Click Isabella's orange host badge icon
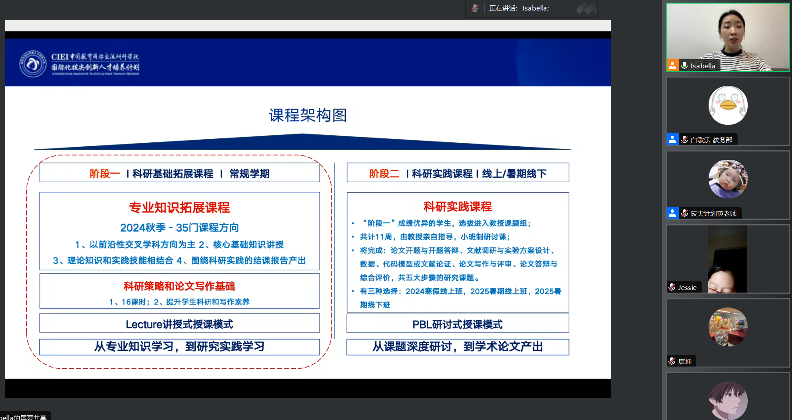The image size is (792, 420). [672, 66]
